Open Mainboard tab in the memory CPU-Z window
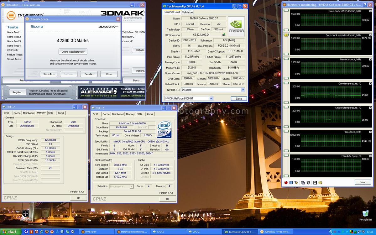The width and height of the screenshot is (376, 235). [29, 113]
